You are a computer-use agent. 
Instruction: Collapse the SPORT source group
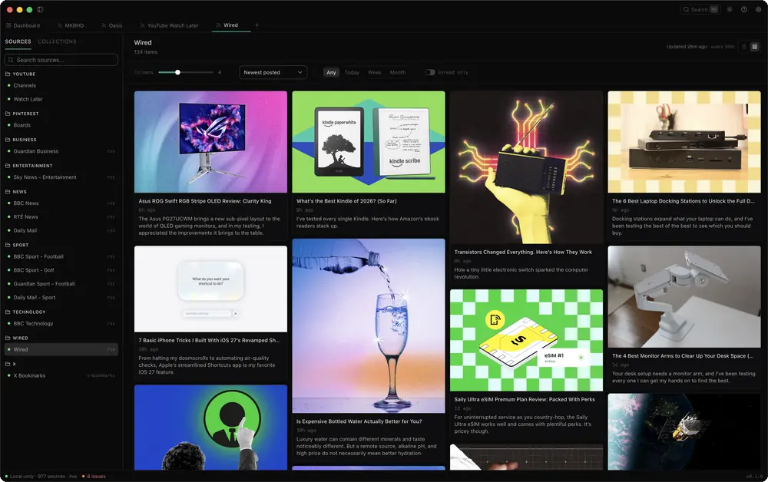21,245
